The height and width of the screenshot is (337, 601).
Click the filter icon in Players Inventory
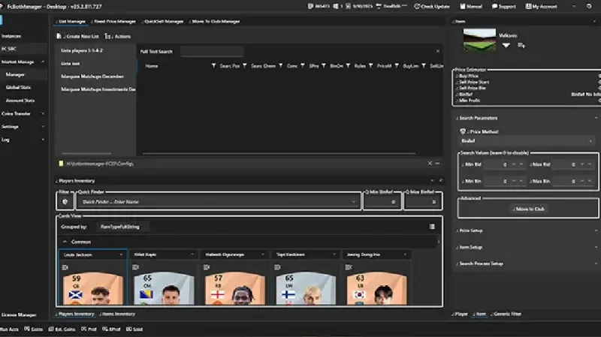click(65, 201)
